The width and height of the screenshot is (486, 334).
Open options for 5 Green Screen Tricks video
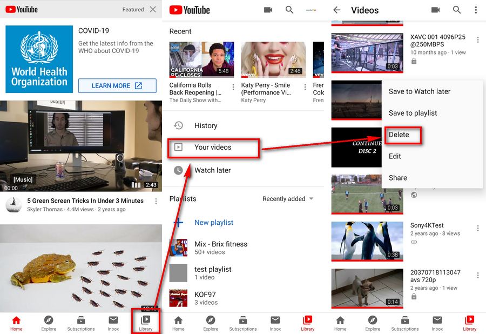(156, 201)
